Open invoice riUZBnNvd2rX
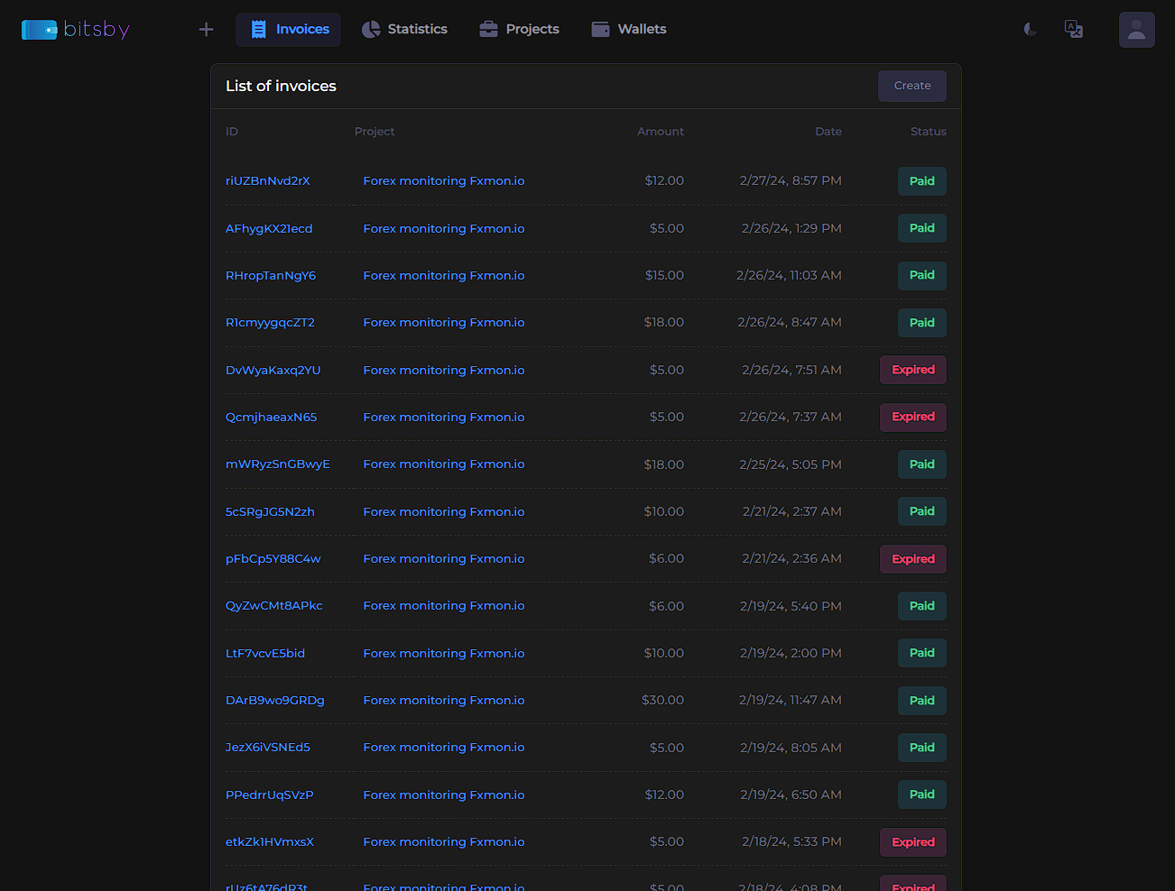1175x891 pixels. pyautogui.click(x=268, y=181)
